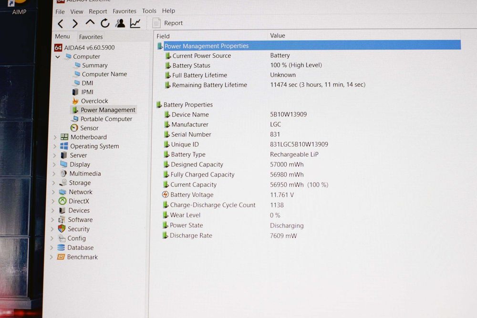The width and height of the screenshot is (477, 318).
Task: Click the Operating System Windows logo icon
Action: click(64, 146)
